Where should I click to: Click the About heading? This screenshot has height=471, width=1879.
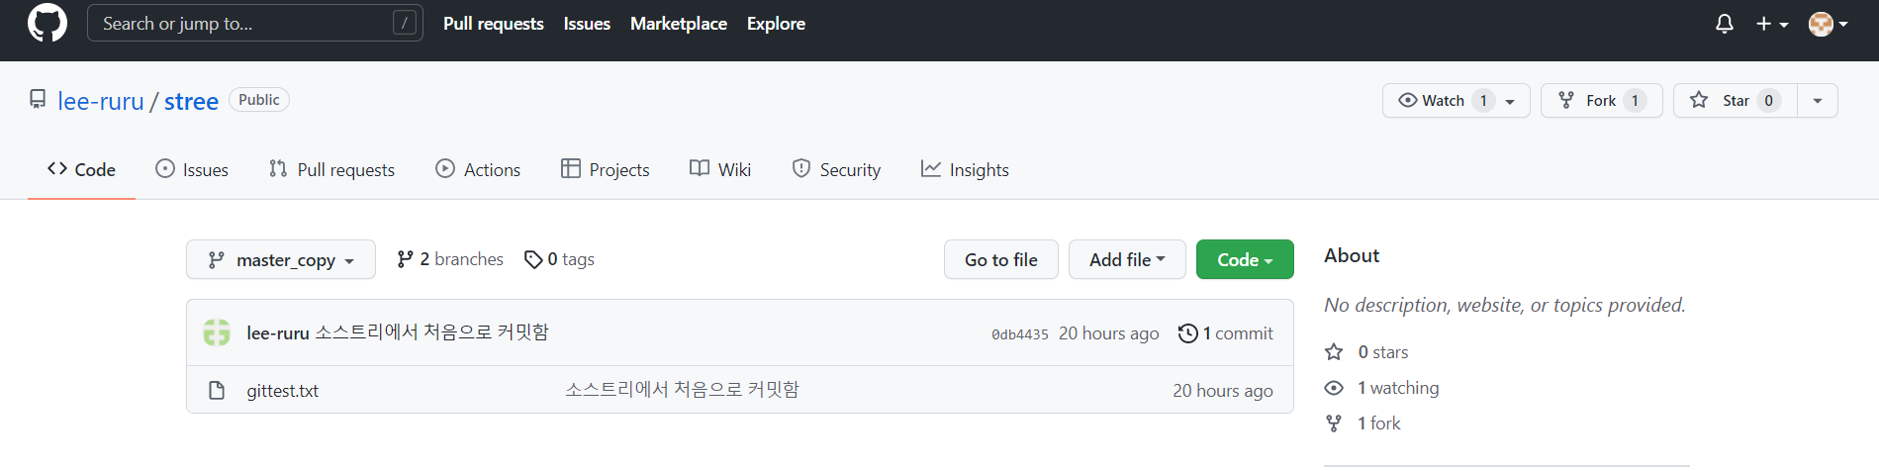click(x=1352, y=255)
